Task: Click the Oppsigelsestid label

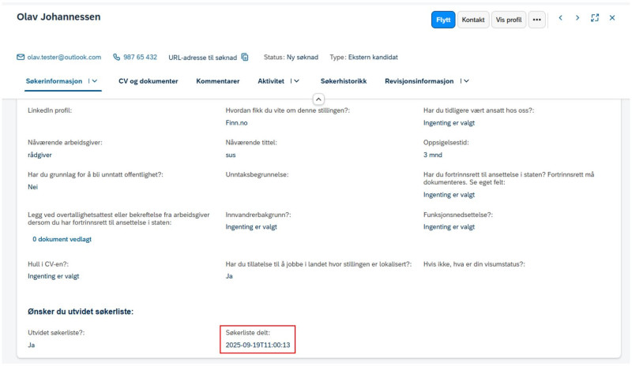Action: (x=446, y=143)
